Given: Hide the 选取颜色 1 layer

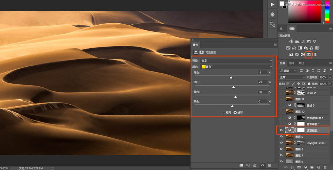Looking at the screenshot, I should [281, 131].
